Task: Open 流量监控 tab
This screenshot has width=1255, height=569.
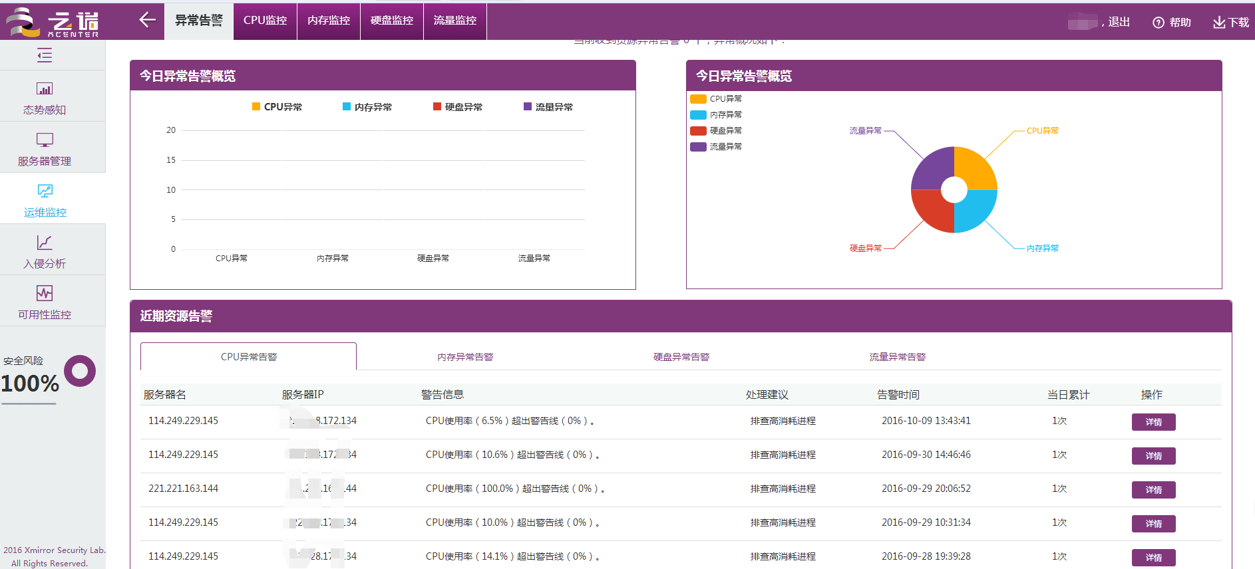Action: [x=455, y=21]
